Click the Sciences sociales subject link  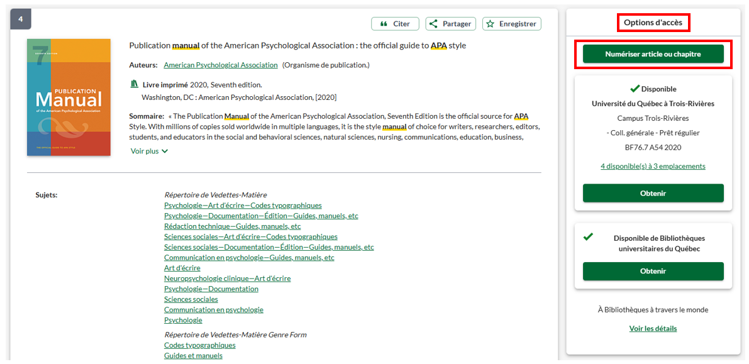tap(191, 299)
